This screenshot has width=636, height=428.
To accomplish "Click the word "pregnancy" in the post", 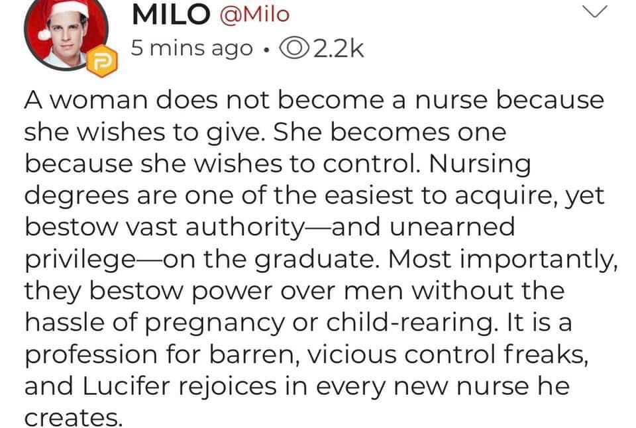I will [215, 324].
